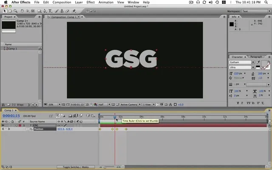Select the Horizontal Type tool
272x170 pixels.
coord(50,11)
